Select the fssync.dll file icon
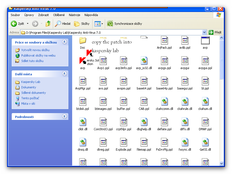The width and height of the screenshot is (232, 174). pos(185,142)
